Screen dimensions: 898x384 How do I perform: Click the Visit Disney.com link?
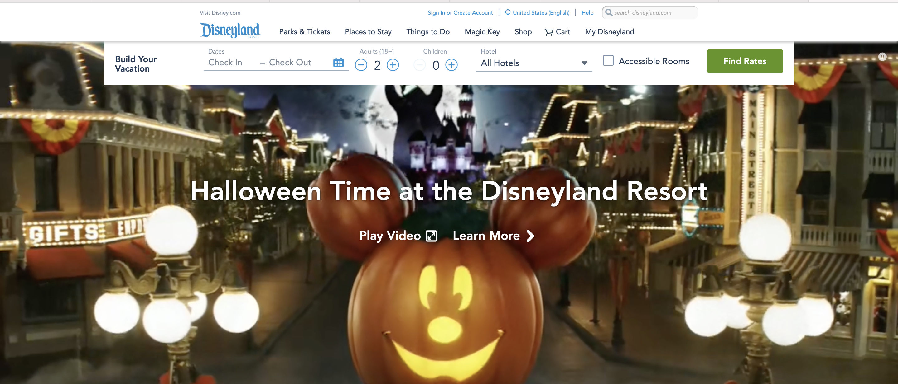tap(220, 12)
